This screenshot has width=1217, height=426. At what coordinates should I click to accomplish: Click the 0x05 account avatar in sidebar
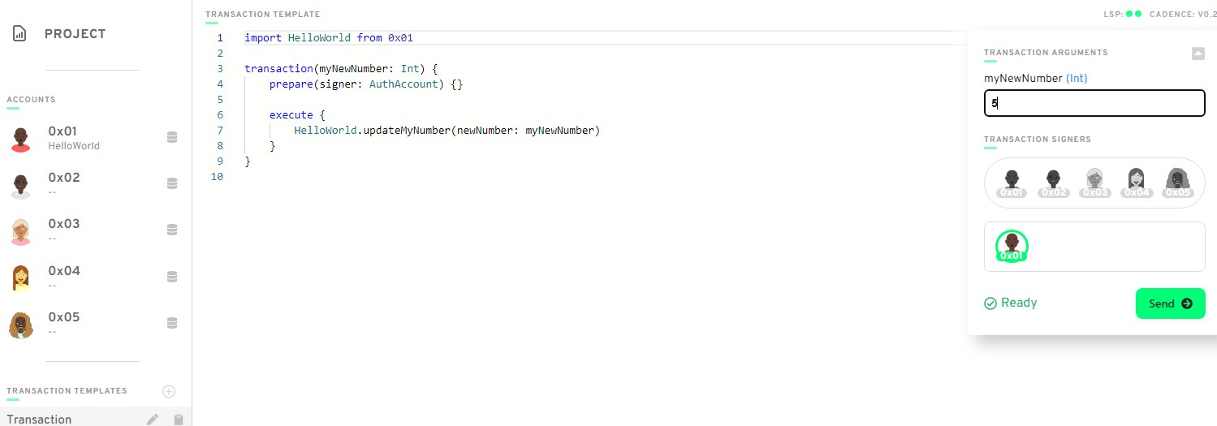pyautogui.click(x=21, y=325)
